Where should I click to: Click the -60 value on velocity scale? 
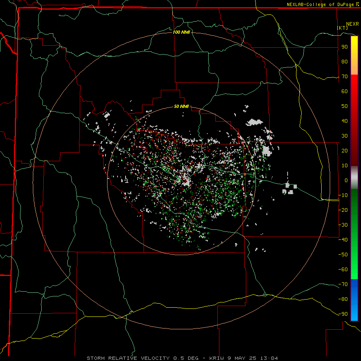tap(343, 270)
